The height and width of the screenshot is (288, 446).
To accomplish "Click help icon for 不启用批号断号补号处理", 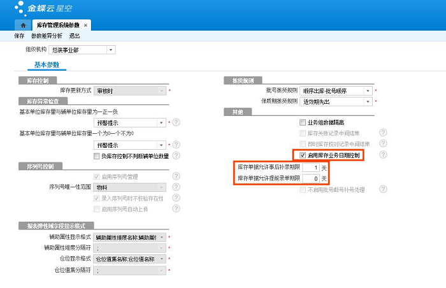I will click(x=383, y=189).
